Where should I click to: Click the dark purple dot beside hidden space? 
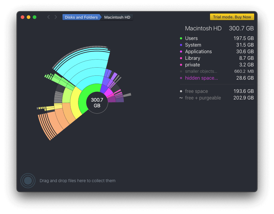[x=181, y=78]
